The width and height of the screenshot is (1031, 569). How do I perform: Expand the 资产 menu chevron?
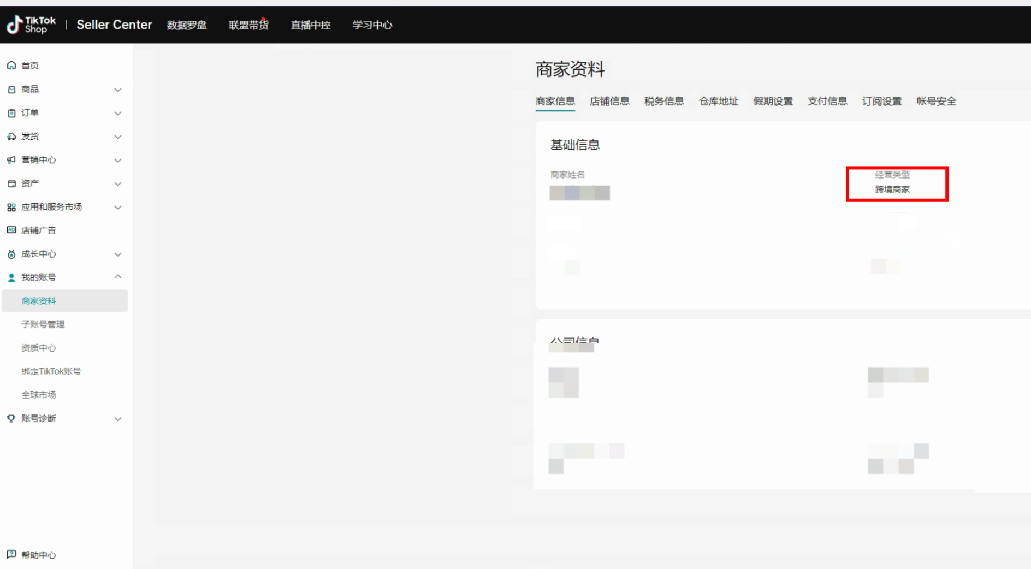point(118,183)
